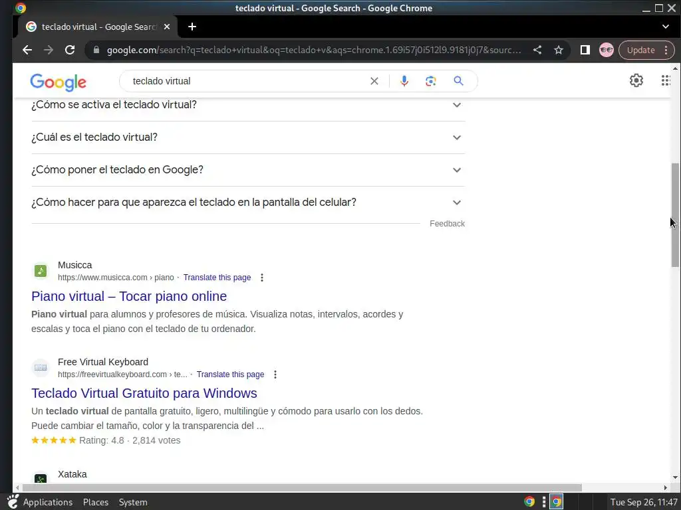Viewport: 681px width, 510px height.
Task: Open Piano virtual – Tocar piano online
Action: pos(129,296)
